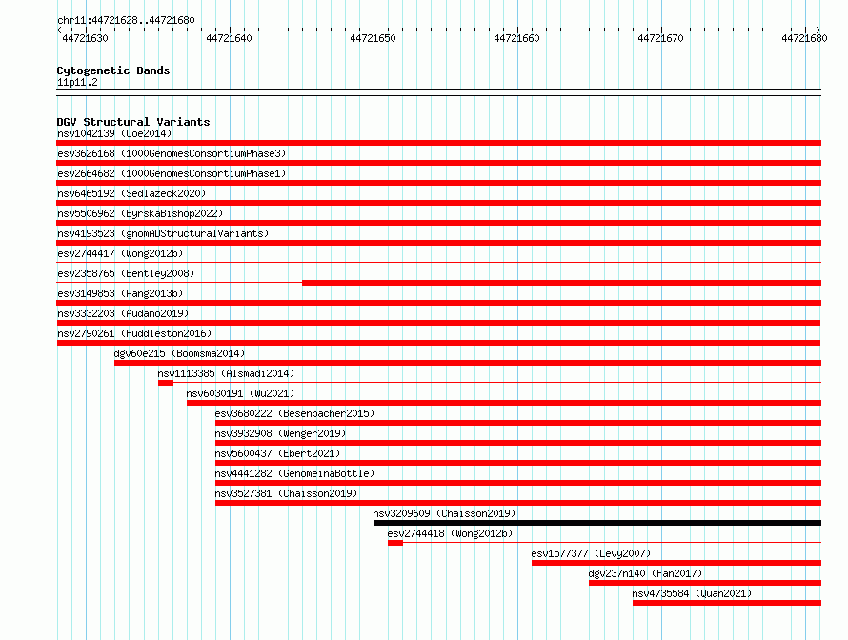Open dgv60e215 (Boomsma2014) variant
This screenshot has height=640, width=848.
pos(179,353)
